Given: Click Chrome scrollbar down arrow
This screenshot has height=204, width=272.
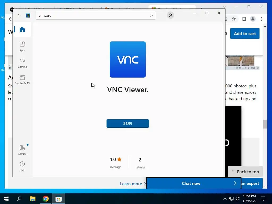Looking at the screenshot, I should coord(265,186).
